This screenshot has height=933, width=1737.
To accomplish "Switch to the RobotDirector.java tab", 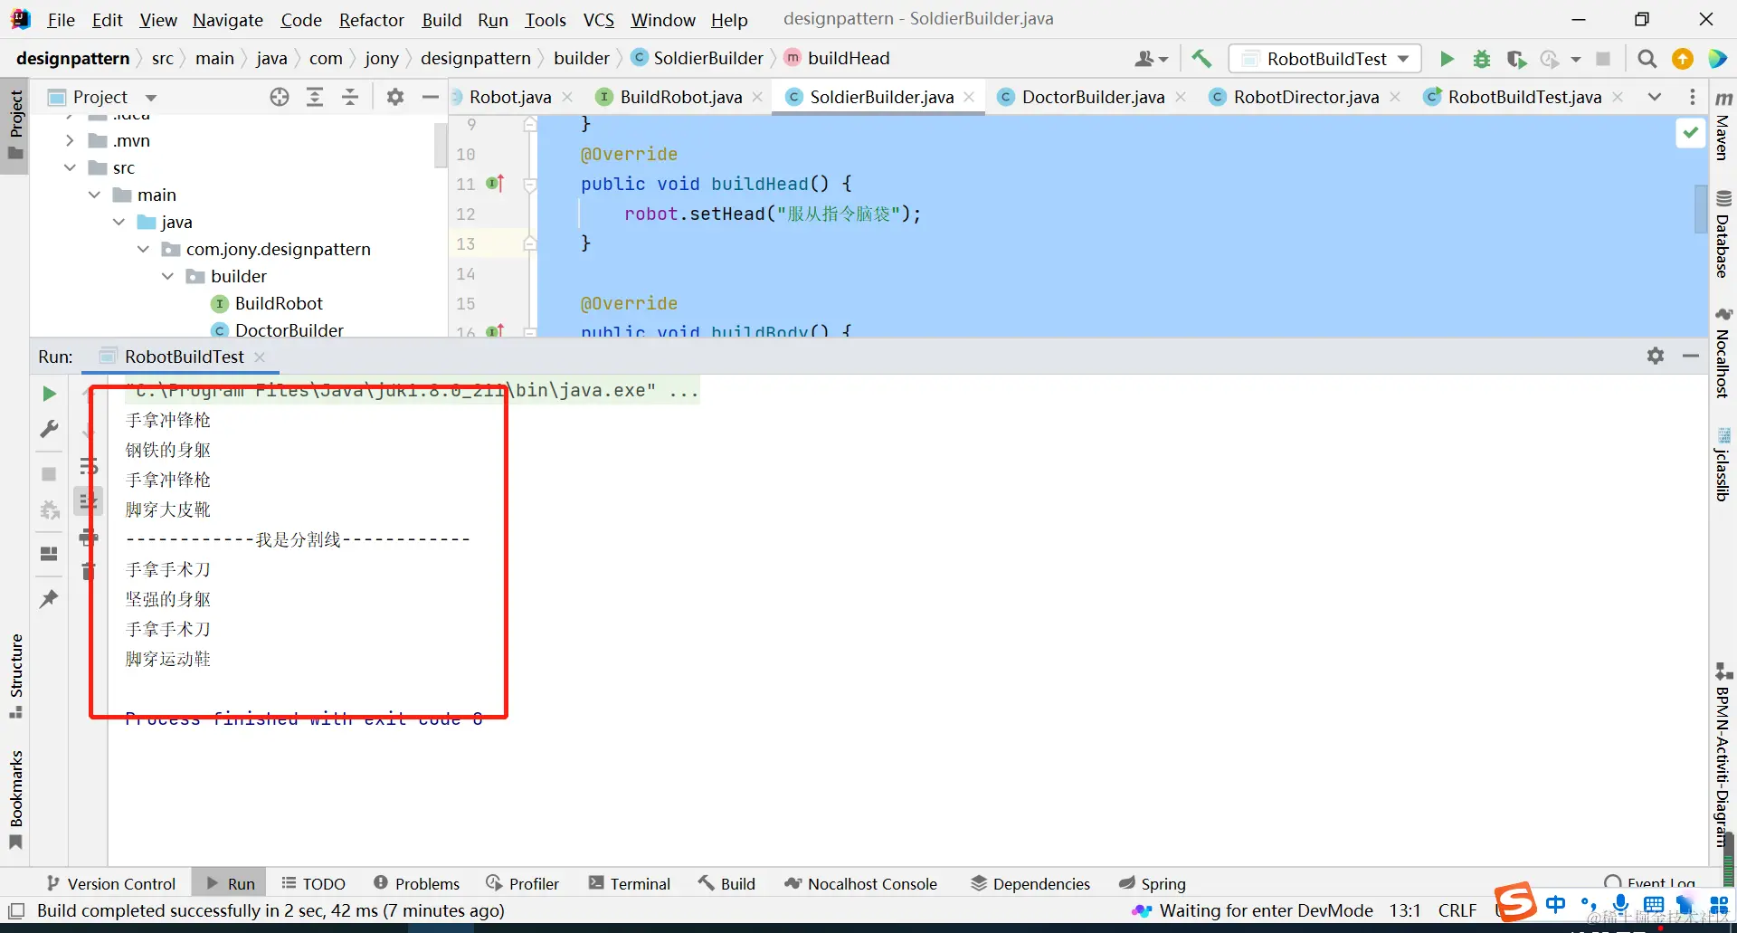I will (1305, 97).
